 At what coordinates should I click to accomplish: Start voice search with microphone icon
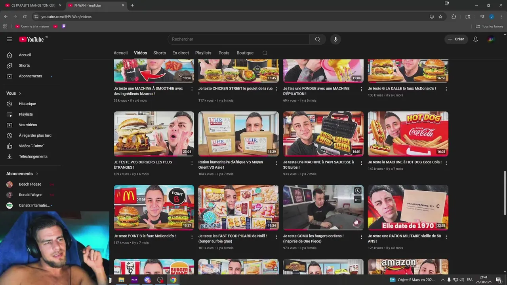pos(335,39)
